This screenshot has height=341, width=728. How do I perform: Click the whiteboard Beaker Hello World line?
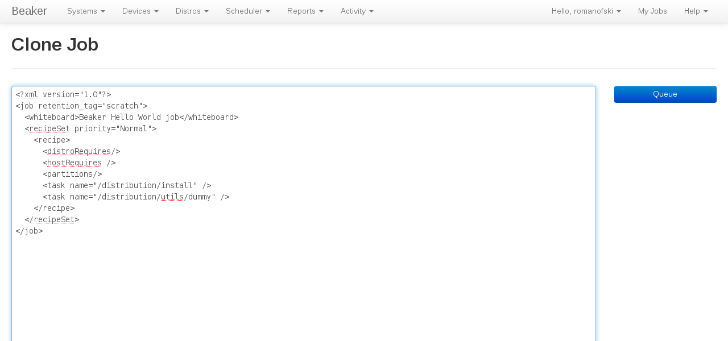pyautogui.click(x=132, y=117)
